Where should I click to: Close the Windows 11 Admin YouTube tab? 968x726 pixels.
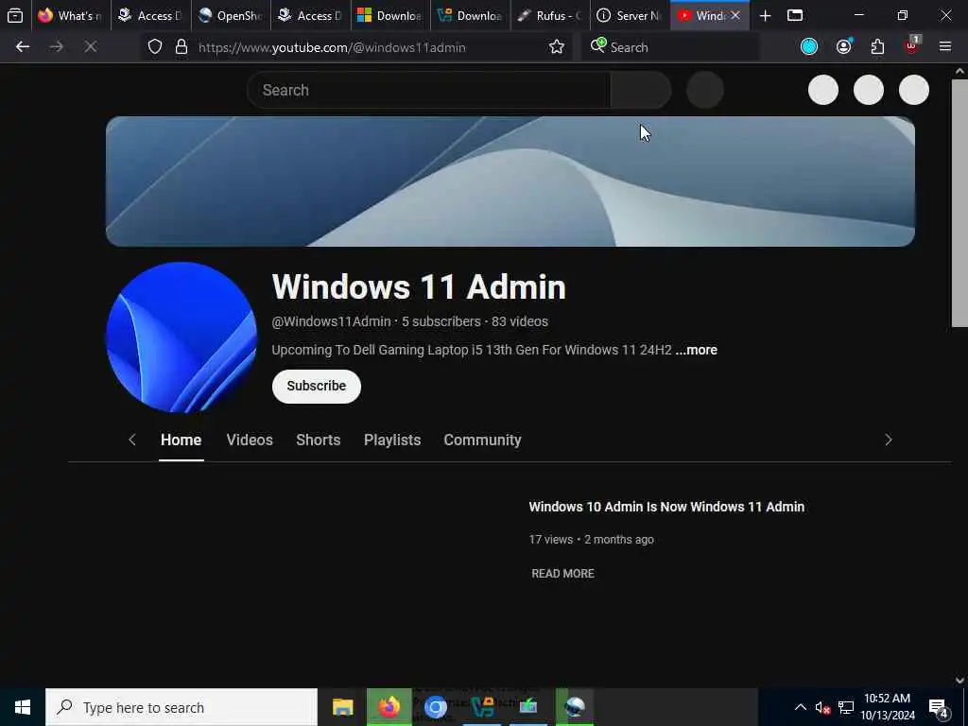click(x=735, y=15)
